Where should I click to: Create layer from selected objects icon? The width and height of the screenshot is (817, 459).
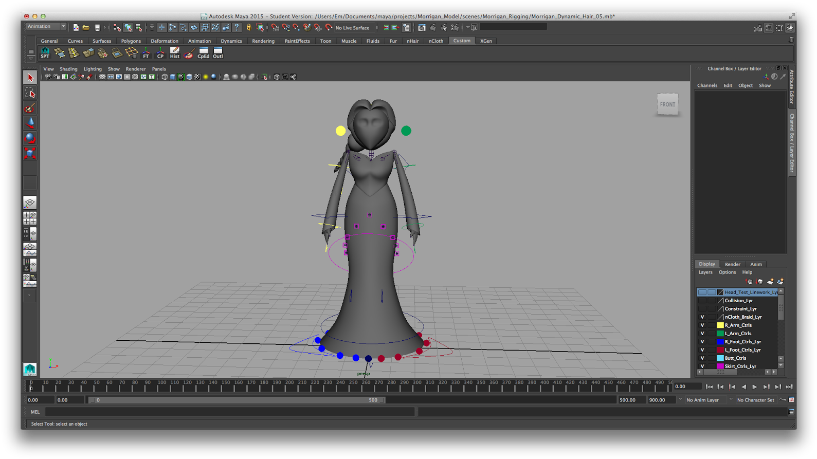(x=780, y=282)
